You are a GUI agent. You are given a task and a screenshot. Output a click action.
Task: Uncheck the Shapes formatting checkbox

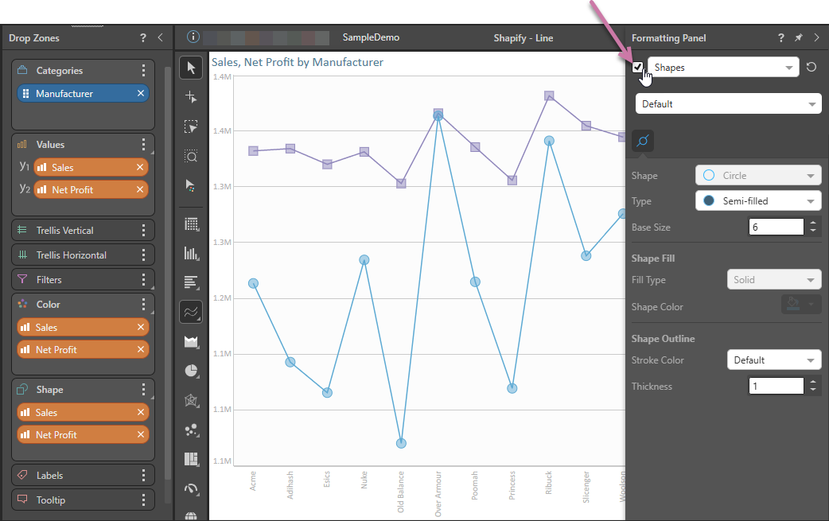[x=637, y=68]
